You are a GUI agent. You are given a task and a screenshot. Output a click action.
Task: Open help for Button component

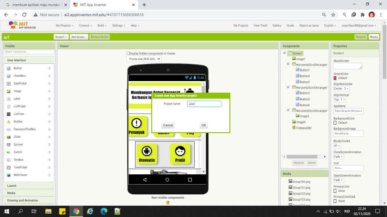49,68
